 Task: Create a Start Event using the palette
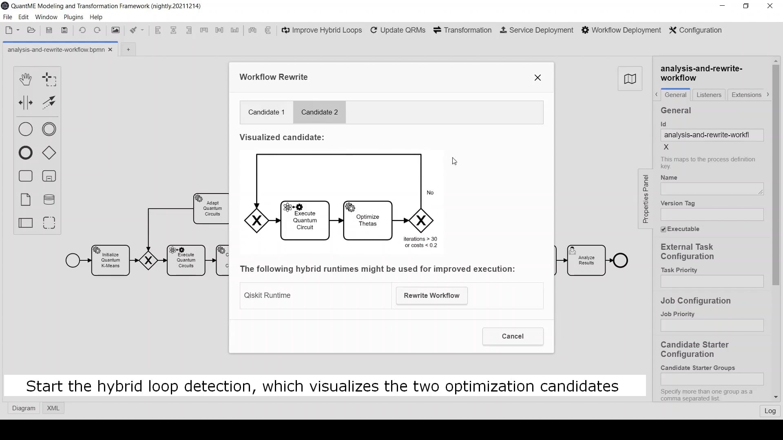click(25, 129)
